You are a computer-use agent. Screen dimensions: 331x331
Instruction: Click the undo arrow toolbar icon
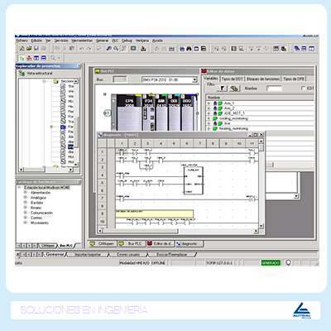click(82, 49)
